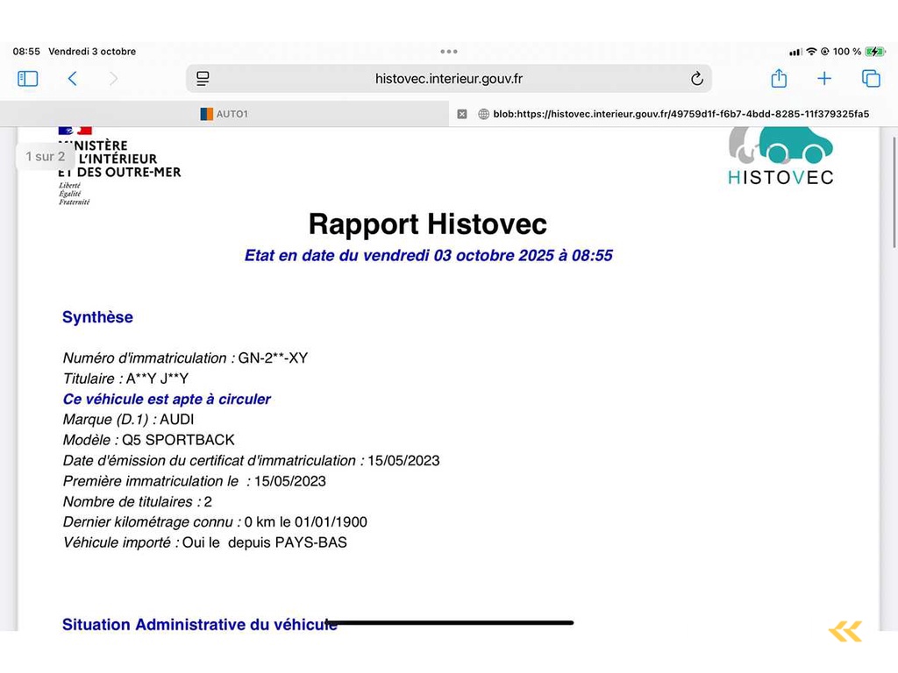Tap the yellow double chevron icon

pos(845,631)
